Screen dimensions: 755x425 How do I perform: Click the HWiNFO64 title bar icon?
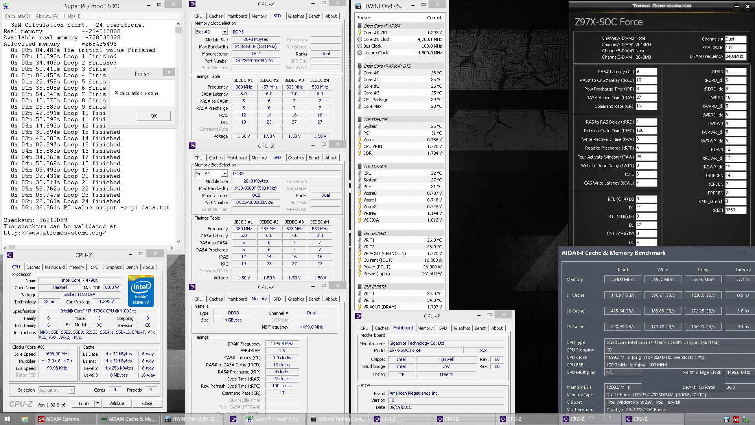coord(358,6)
